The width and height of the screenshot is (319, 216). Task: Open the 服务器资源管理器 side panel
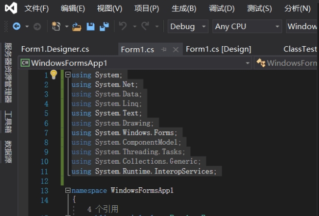click(x=8, y=73)
